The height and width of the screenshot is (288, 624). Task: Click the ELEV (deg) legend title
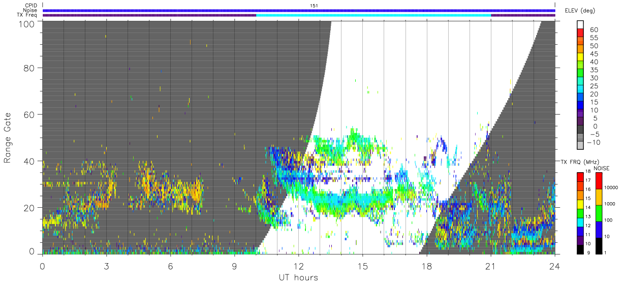tap(580, 10)
